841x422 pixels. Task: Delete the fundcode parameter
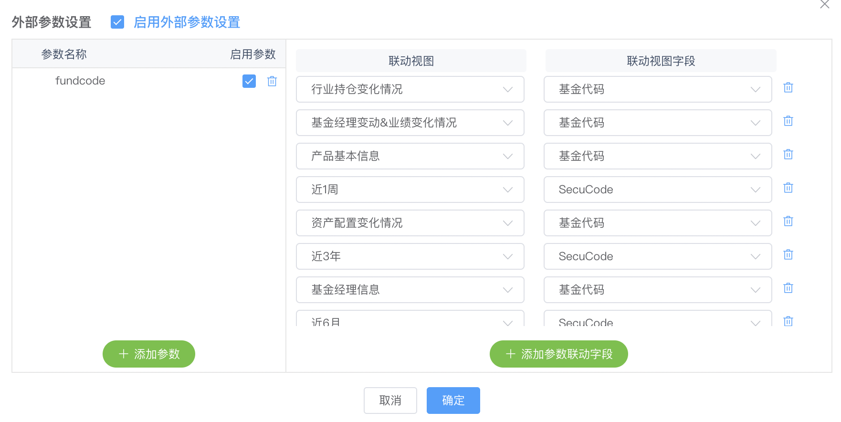[x=272, y=81]
